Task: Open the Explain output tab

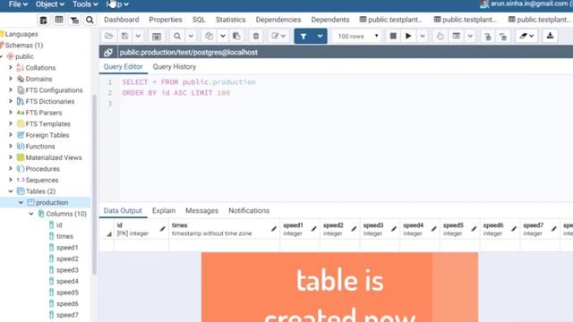Action: click(x=164, y=211)
